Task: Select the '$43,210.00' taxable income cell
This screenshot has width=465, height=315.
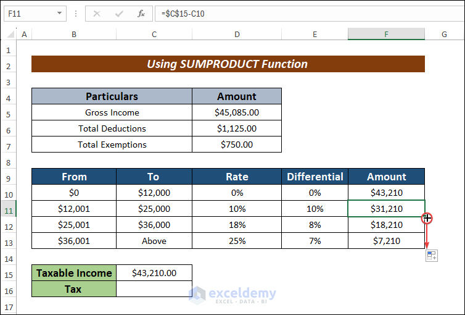Action: click(x=154, y=273)
